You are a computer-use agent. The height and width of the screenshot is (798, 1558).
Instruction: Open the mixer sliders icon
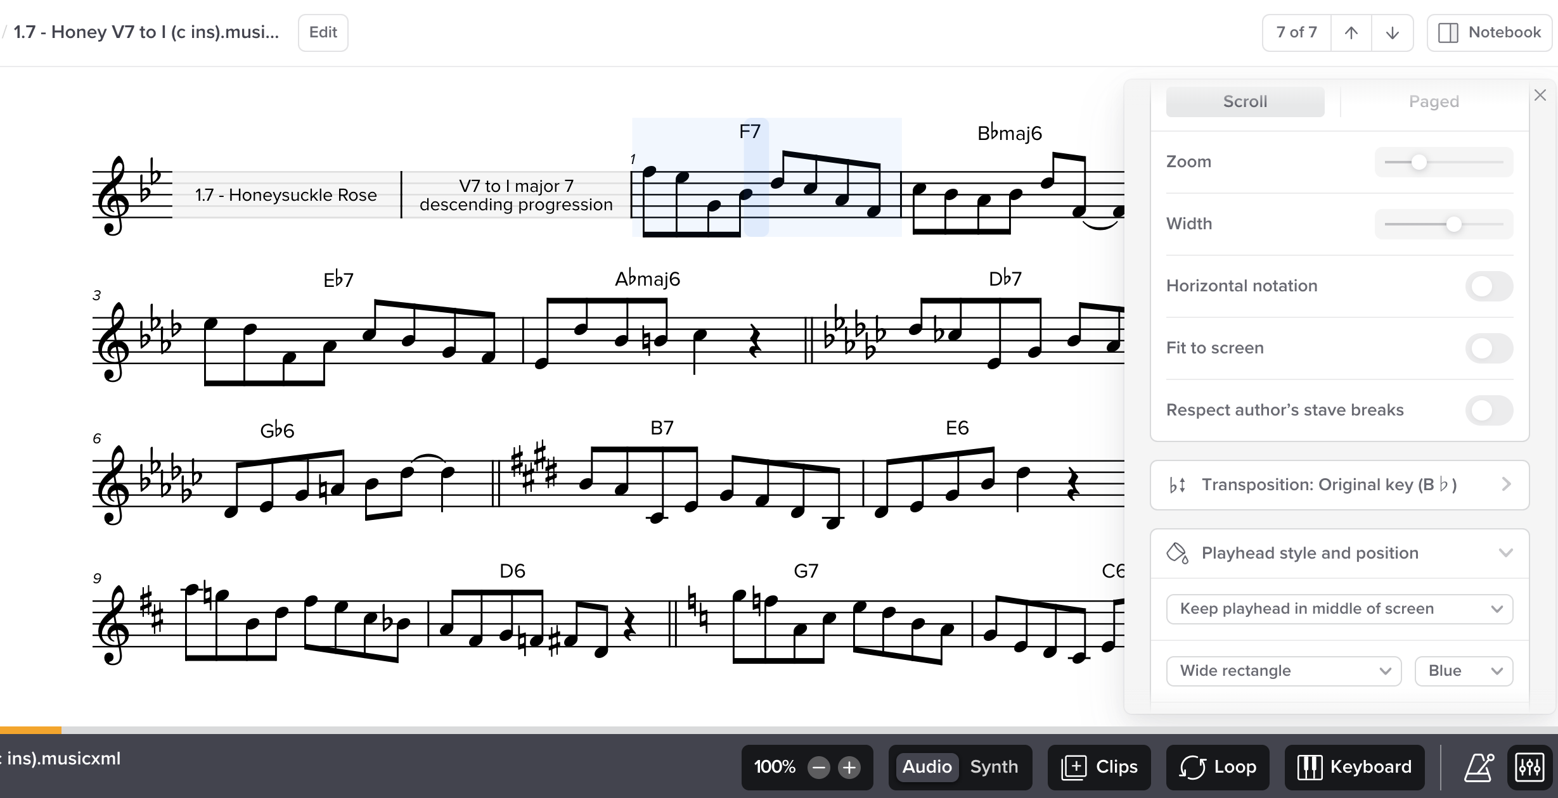point(1529,767)
